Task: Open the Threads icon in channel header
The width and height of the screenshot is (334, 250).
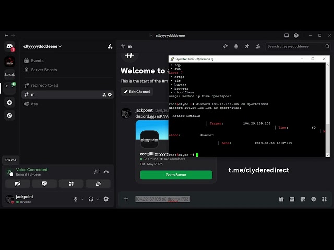Action: pos(225,46)
